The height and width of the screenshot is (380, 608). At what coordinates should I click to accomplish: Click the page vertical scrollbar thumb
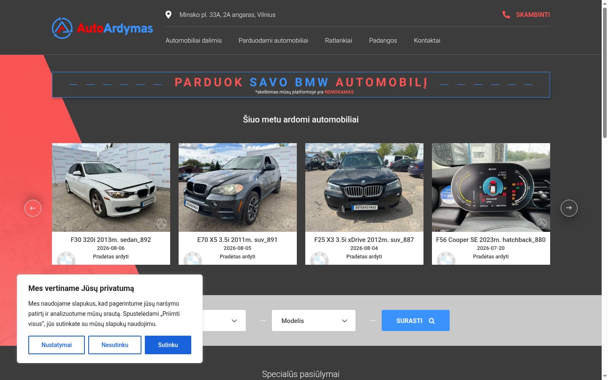pos(605,73)
